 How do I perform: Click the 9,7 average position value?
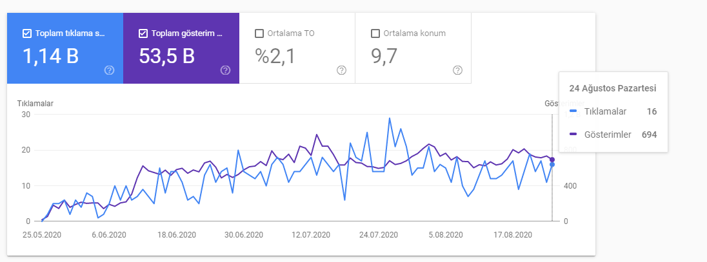[384, 57]
